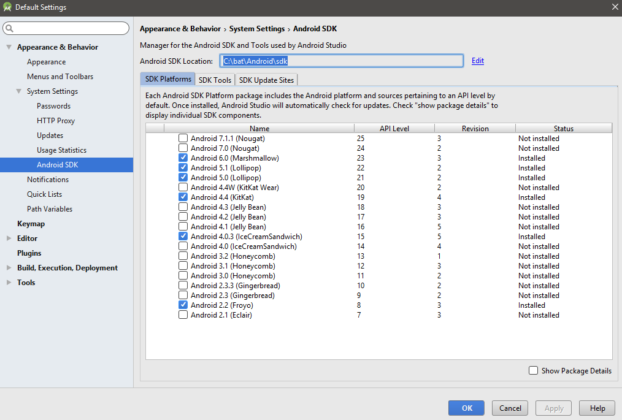This screenshot has height=420, width=622.
Task: Expand Build, Execution, Deployment section
Action: click(9, 268)
